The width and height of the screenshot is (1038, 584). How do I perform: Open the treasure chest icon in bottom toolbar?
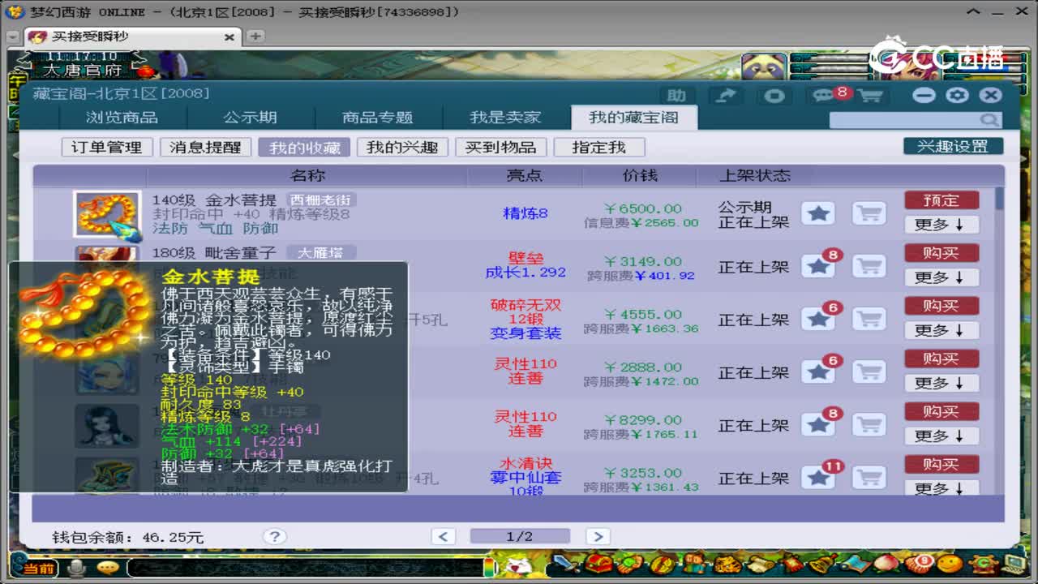tap(598, 564)
